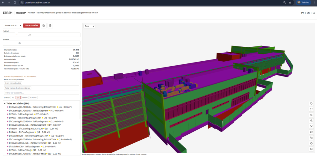Image resolution: width=317 pixels, height=157 pixels.
Task: Click the Objetos testados value 30.898
Action: [76, 50]
